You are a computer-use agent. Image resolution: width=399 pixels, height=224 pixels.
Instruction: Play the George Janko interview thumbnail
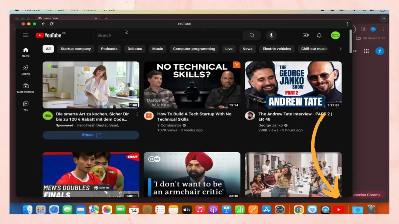pyautogui.click(x=293, y=85)
